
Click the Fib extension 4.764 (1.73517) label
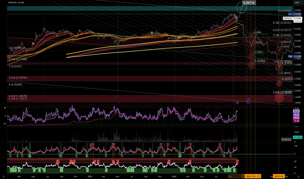18,99
